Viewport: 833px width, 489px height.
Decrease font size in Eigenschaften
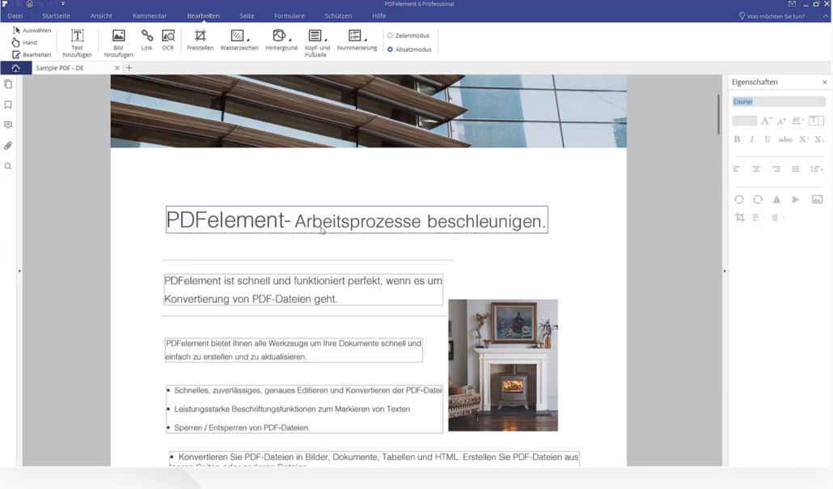point(781,121)
